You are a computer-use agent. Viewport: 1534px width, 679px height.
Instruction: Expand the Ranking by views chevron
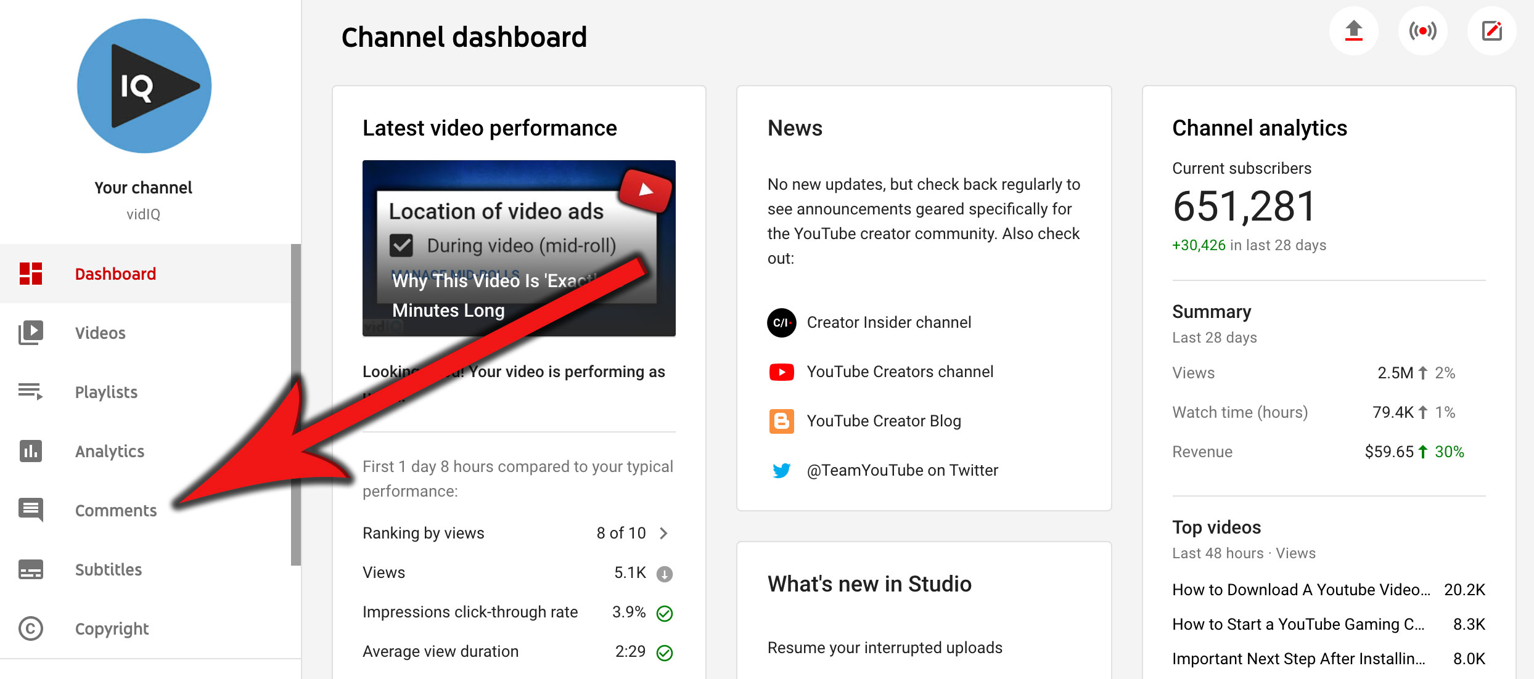(663, 533)
